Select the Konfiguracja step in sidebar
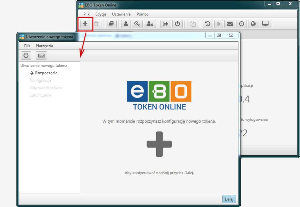Image resolution: width=300 pixels, height=207 pixels. [x=41, y=80]
